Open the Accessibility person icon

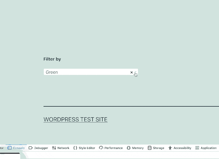[x=170, y=148]
